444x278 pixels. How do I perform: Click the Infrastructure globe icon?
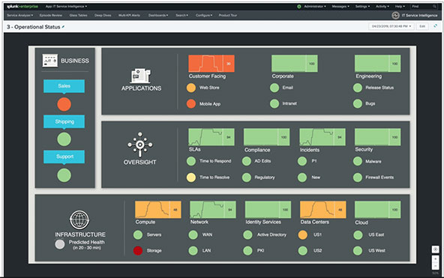point(79,220)
